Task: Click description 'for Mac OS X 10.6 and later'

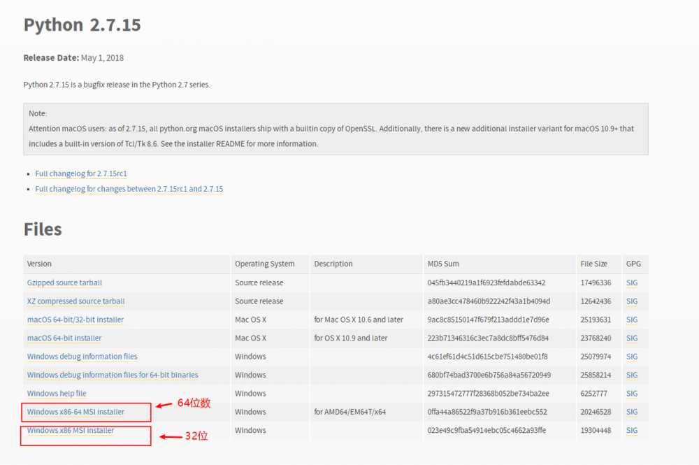Action: (x=359, y=320)
